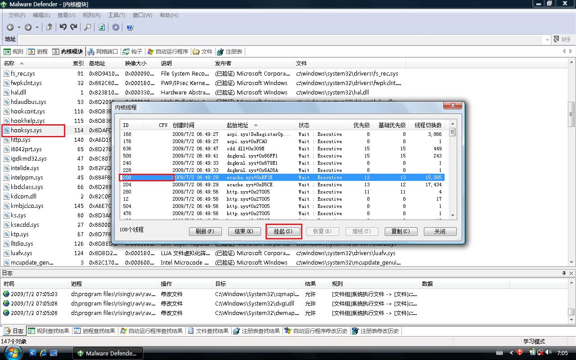The height and width of the screenshot is (360, 576).
Task: Show hidden tray icons arrow
Action: coord(511,353)
